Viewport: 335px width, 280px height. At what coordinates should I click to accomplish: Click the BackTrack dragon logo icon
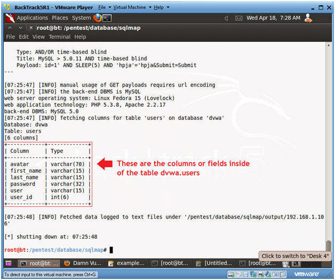click(x=10, y=18)
